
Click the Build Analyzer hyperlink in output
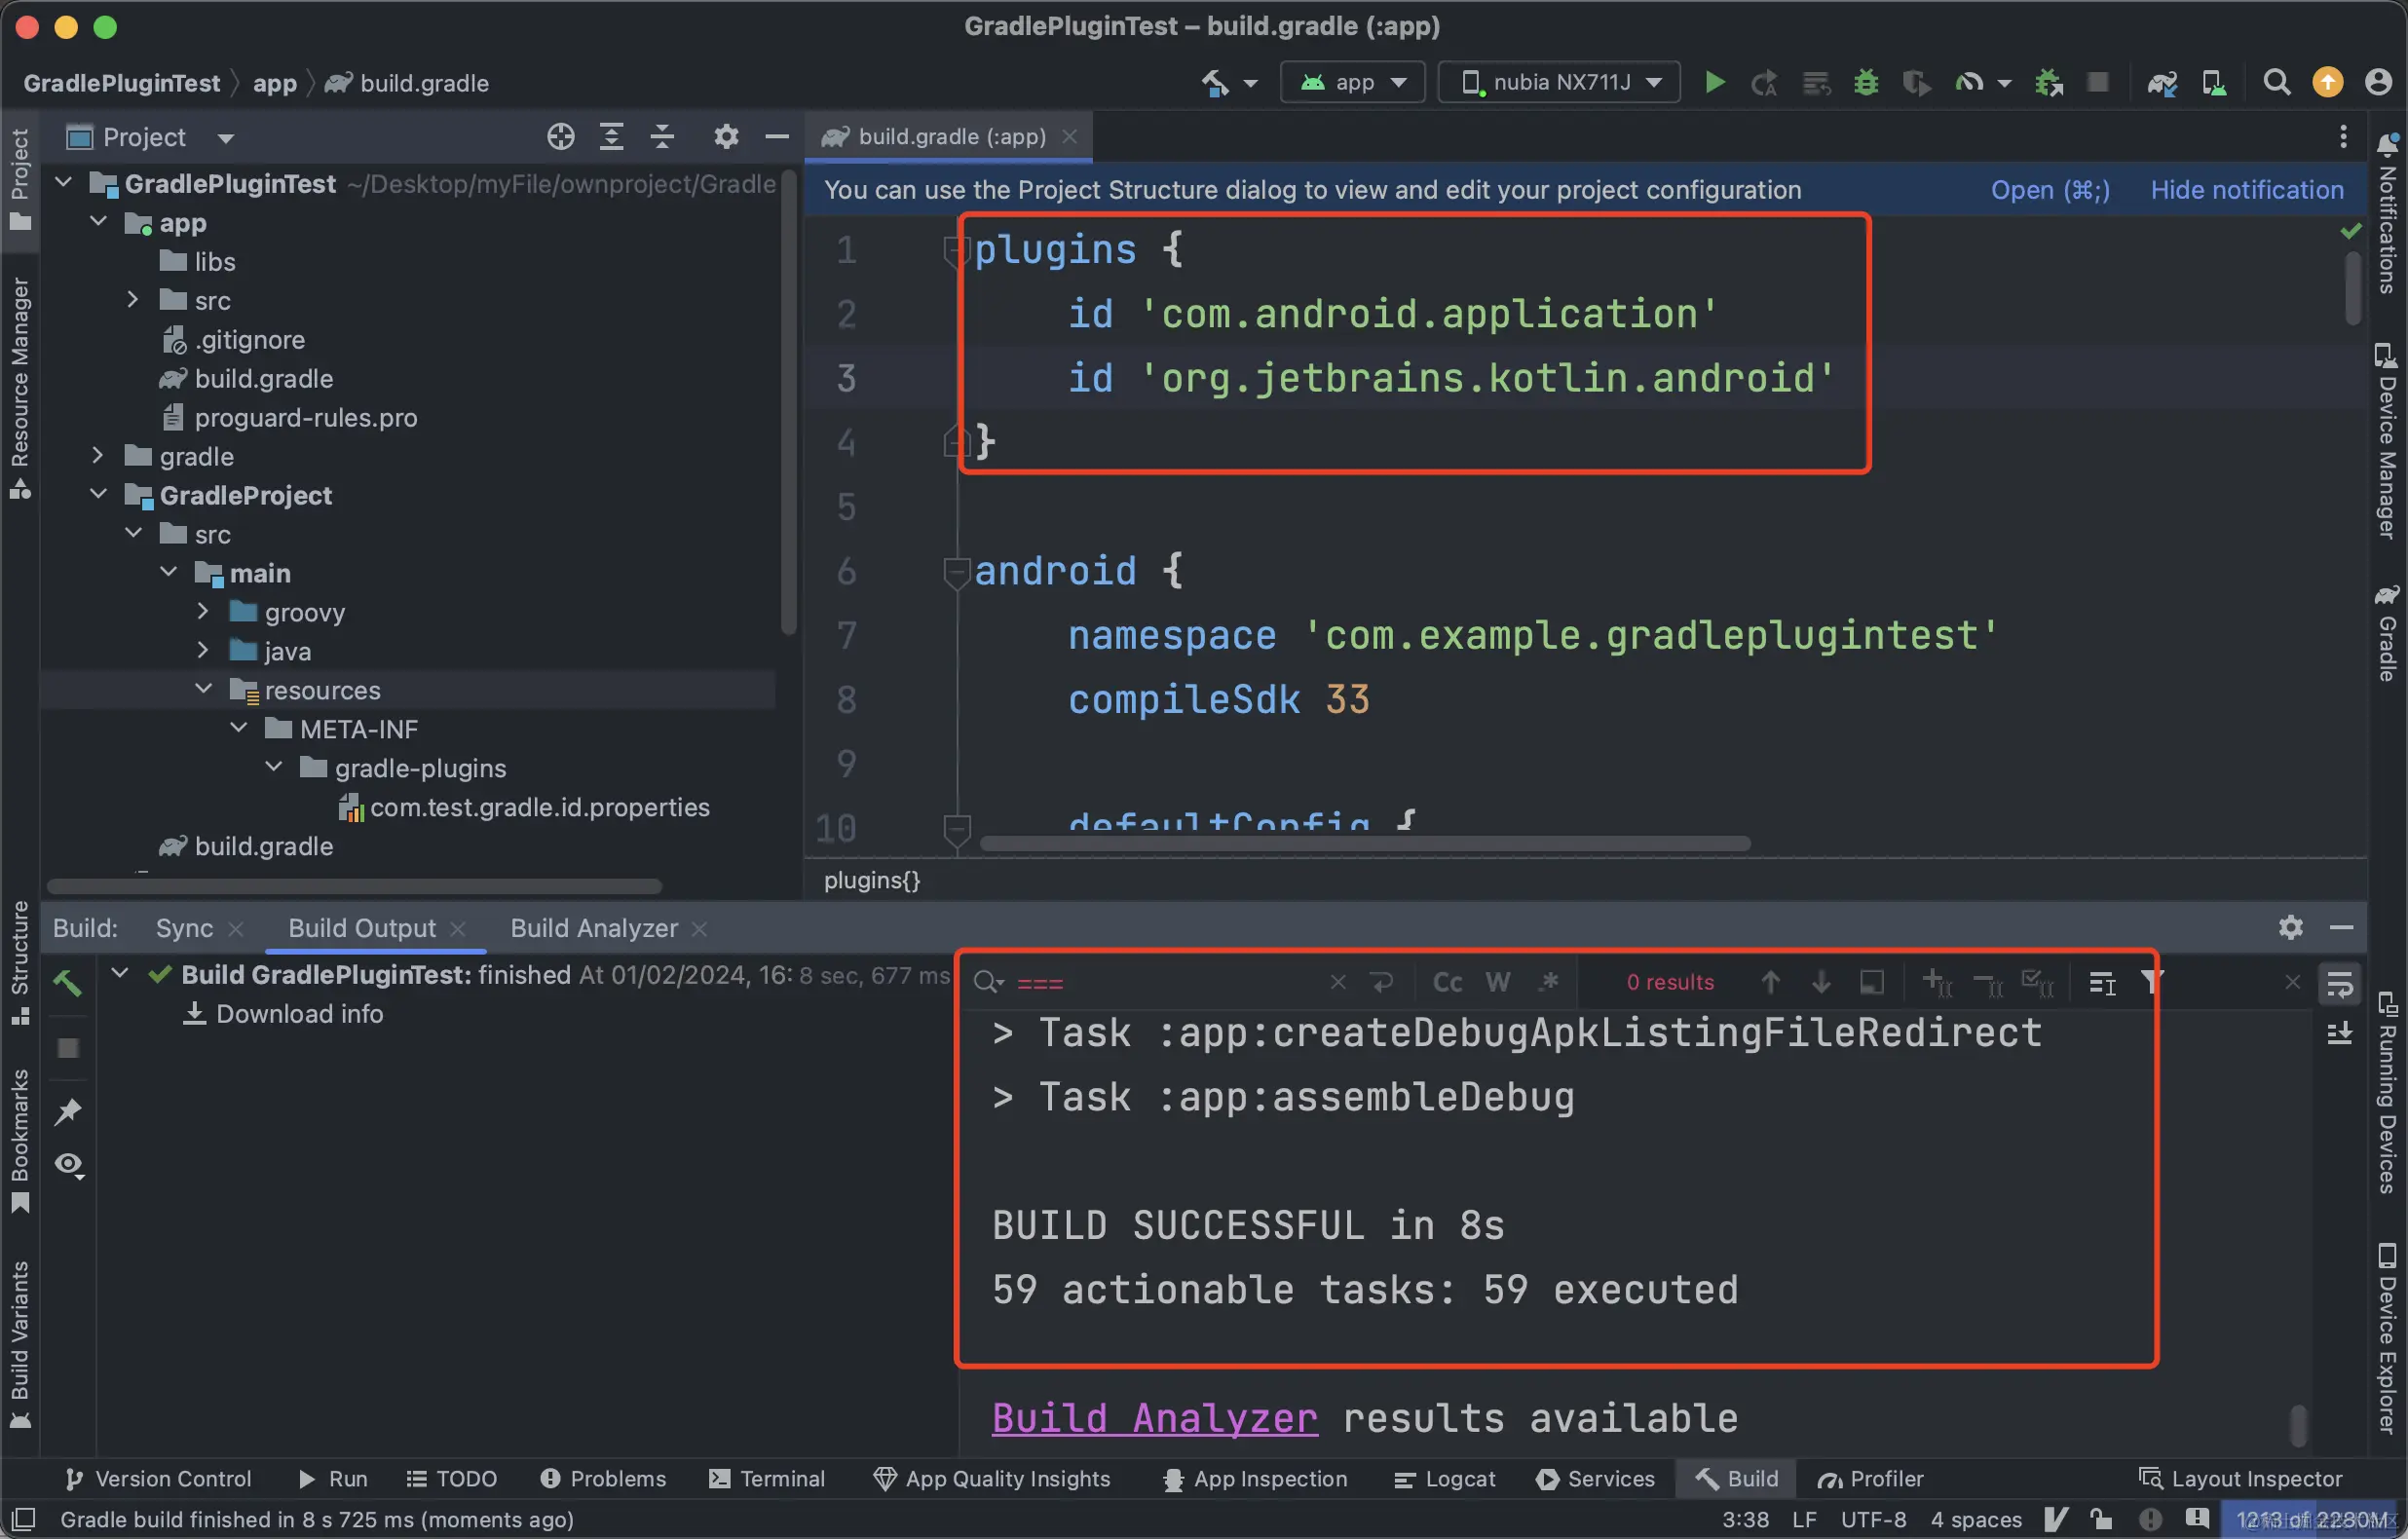coord(1154,1418)
